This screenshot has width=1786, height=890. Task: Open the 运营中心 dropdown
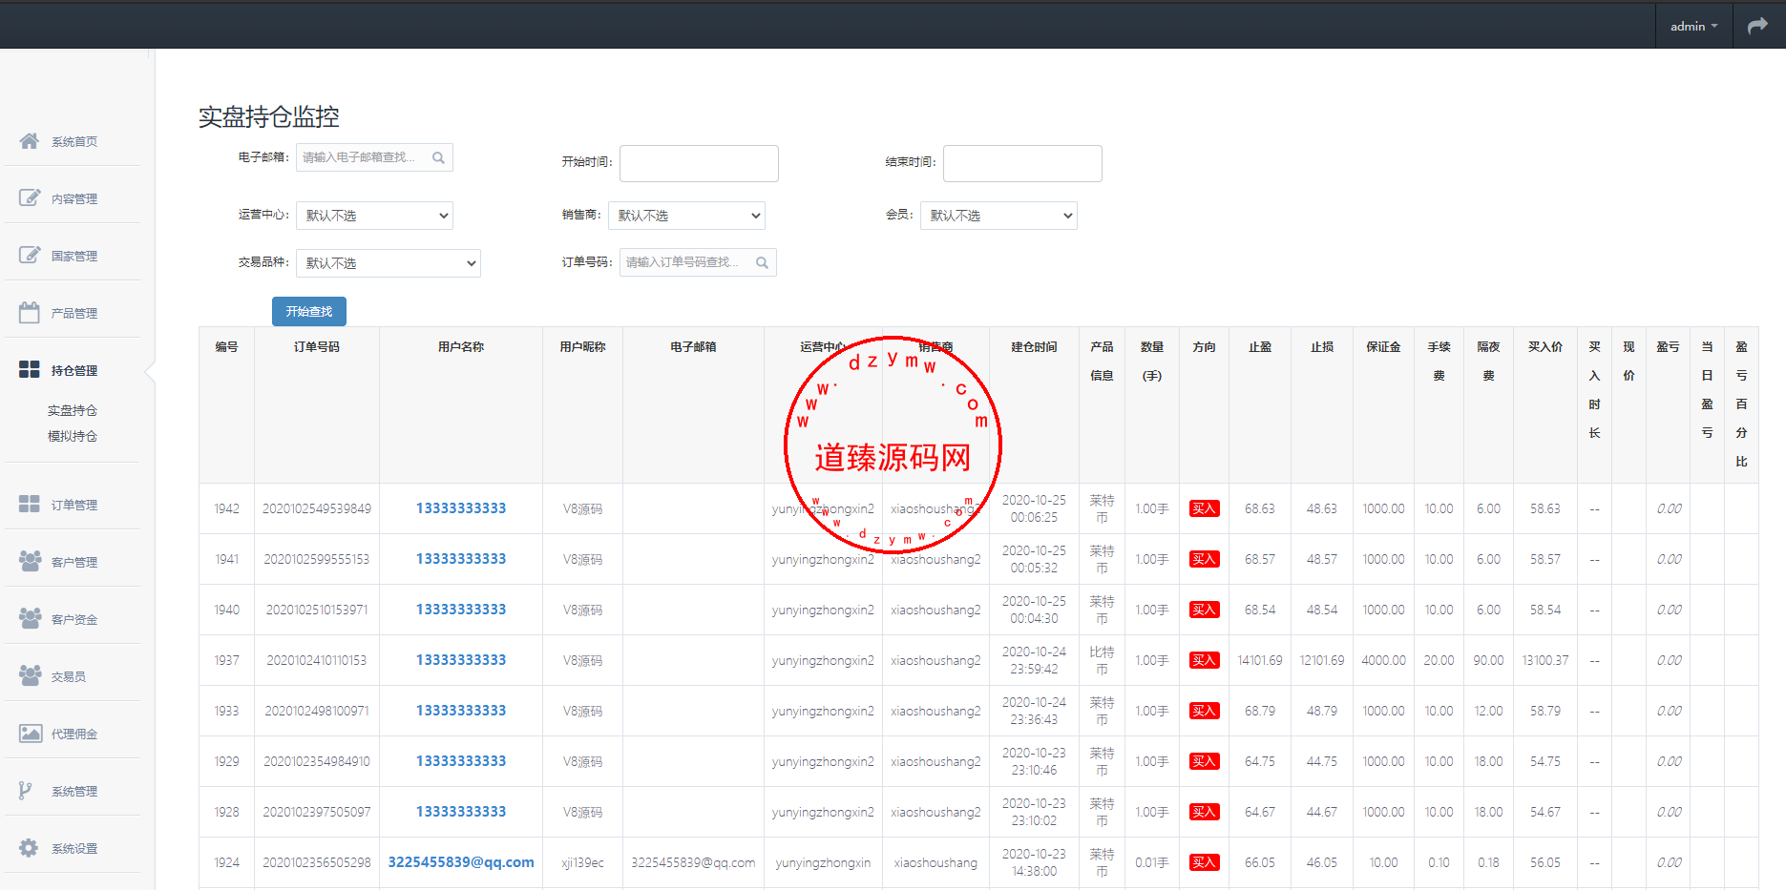(x=374, y=216)
